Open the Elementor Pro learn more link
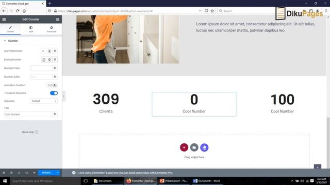The height and width of the screenshot is (185, 330). pyautogui.click(x=139, y=173)
